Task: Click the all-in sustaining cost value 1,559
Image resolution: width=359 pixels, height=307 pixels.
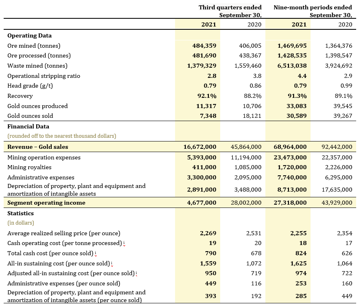Action: click(208, 263)
